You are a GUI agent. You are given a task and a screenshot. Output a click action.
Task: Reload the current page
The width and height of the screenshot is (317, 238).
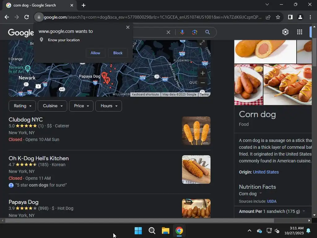(27, 17)
